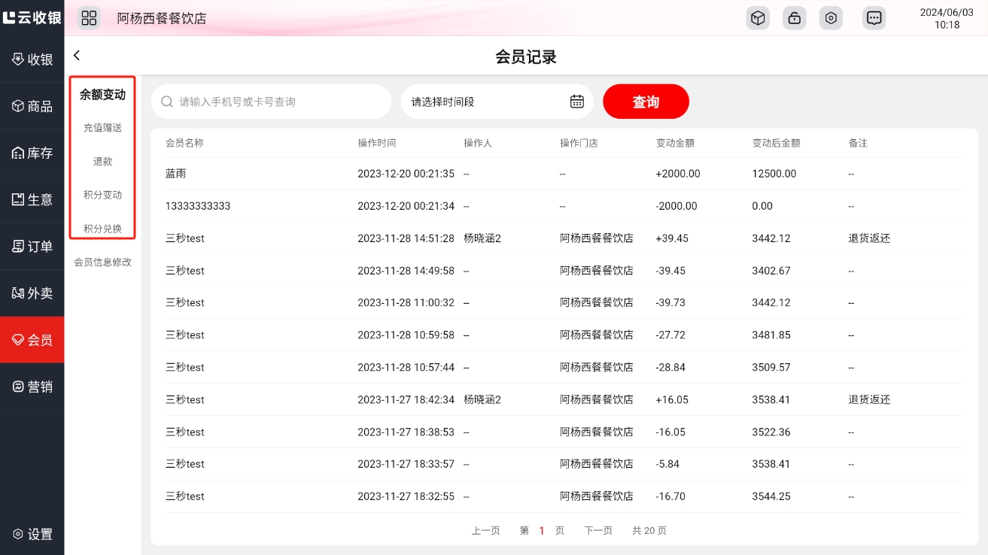Open the 3D box icon in header
This screenshot has width=988, height=555.
point(758,18)
